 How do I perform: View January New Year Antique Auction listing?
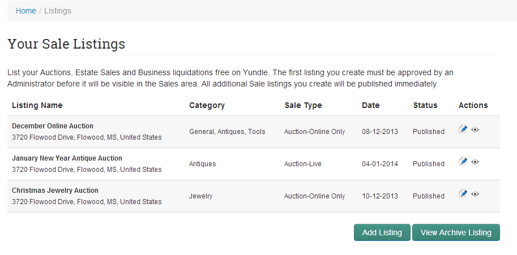475,162
